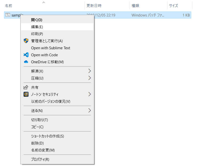Open ノートン セキュリティ submenu

(x=57, y=94)
